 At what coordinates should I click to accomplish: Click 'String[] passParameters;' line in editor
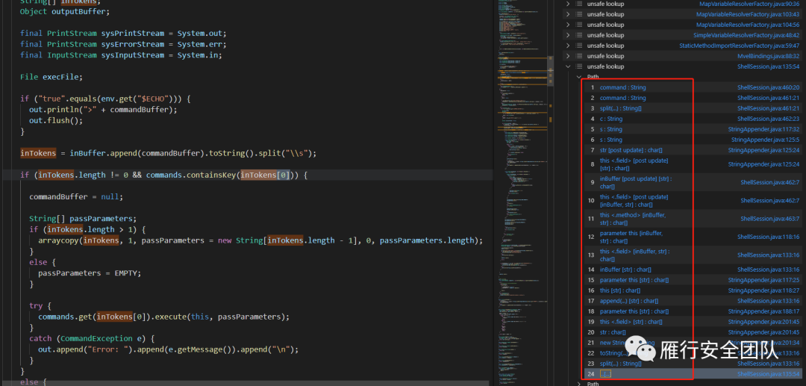pos(83,218)
